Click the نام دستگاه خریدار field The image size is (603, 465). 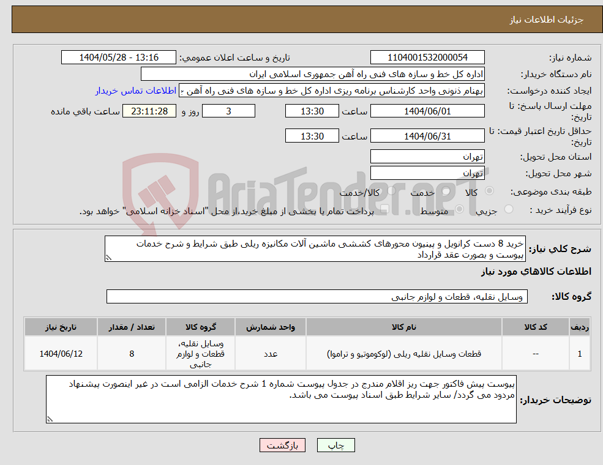(313, 74)
